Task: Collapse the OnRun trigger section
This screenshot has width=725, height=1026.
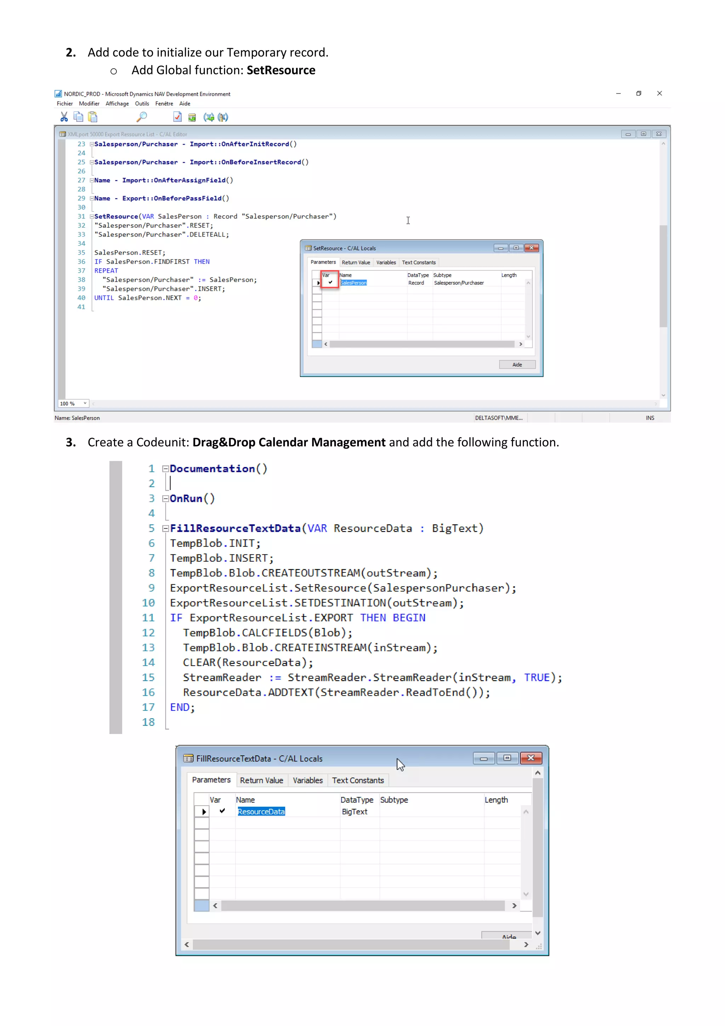Action: click(165, 499)
